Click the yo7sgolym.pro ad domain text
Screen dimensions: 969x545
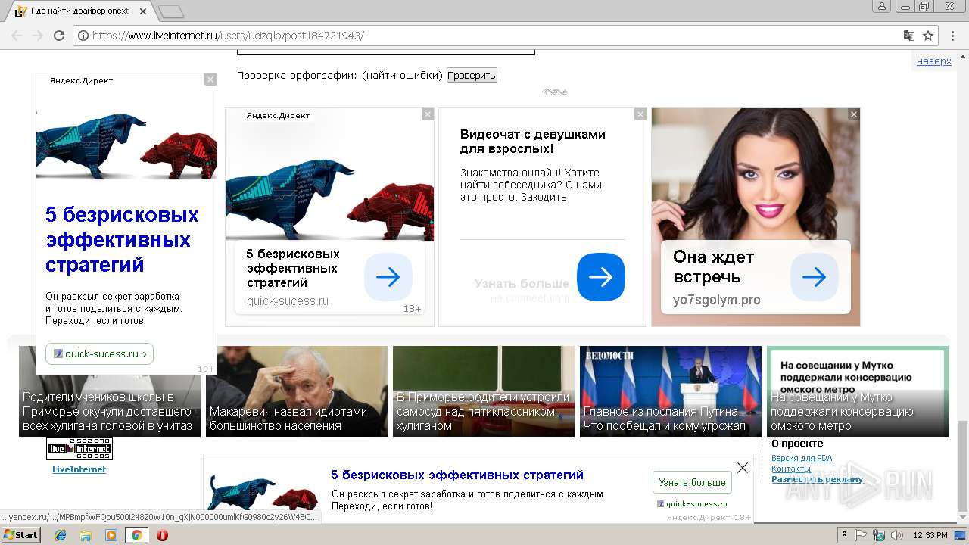(716, 300)
